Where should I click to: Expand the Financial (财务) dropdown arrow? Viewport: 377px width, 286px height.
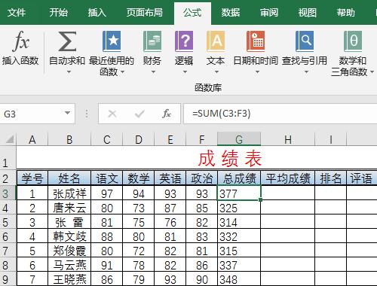pyautogui.click(x=153, y=72)
